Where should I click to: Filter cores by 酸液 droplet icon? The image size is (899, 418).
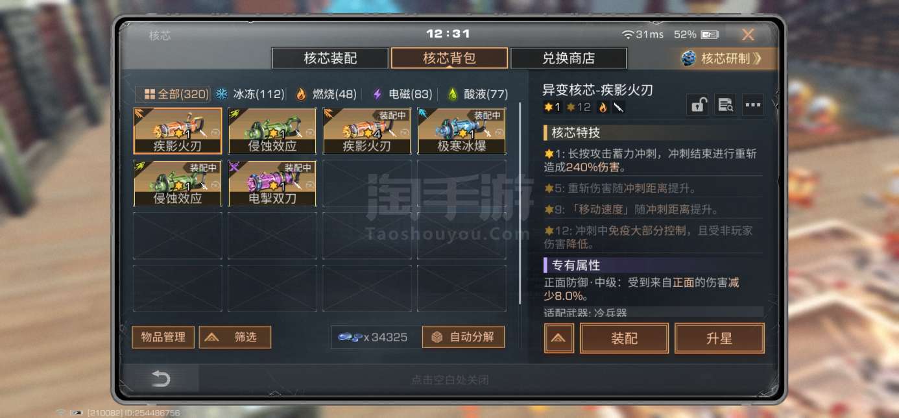pyautogui.click(x=453, y=94)
